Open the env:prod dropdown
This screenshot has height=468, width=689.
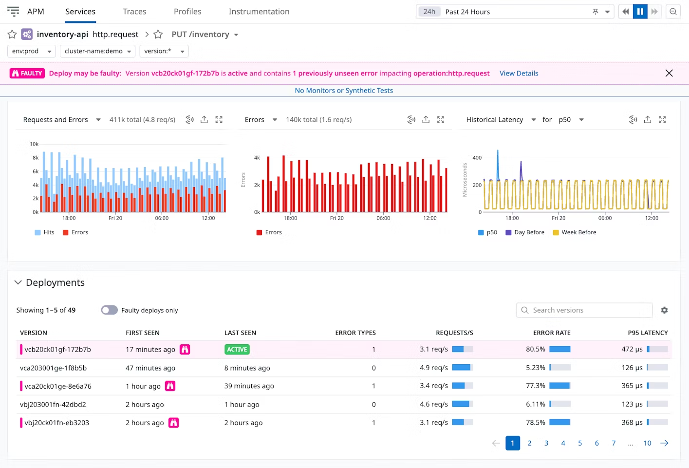click(x=32, y=51)
